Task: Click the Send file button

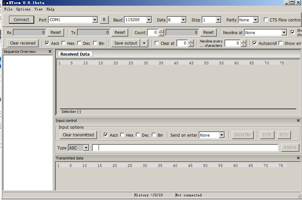Action: (243, 135)
